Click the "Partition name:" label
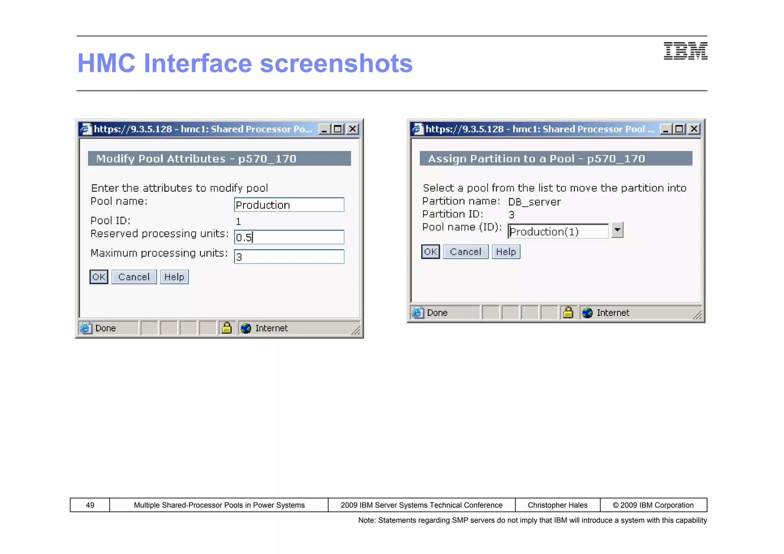This screenshot has width=784, height=554. 461,201
